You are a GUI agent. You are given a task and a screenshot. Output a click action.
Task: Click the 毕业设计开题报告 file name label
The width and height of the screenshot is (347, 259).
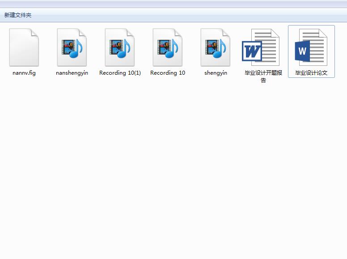click(x=263, y=76)
